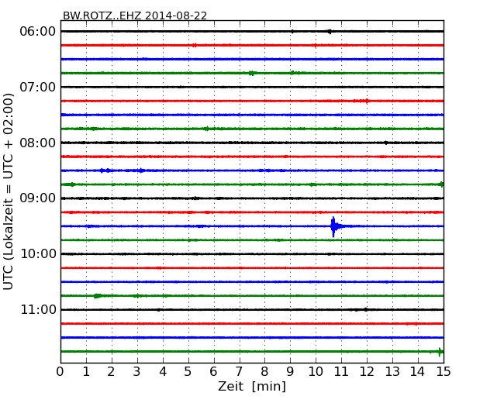Image resolution: width=504 pixels, height=403 pixels.
Task: Click the UTC Lokalzeit y-axis label
Action: pos(9,191)
